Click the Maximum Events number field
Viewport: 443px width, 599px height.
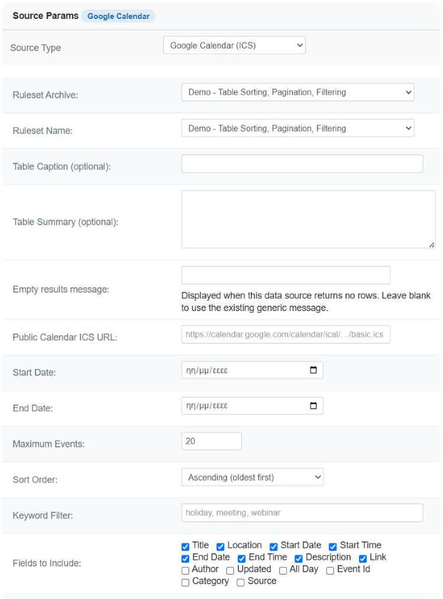click(211, 441)
